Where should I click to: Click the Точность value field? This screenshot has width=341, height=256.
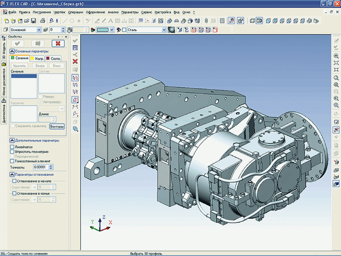(x=41, y=167)
